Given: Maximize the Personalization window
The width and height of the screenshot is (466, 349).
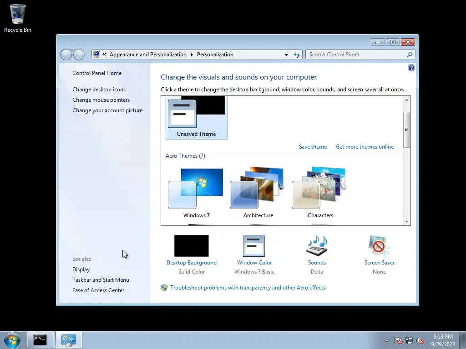Looking at the screenshot, I should click(x=393, y=42).
